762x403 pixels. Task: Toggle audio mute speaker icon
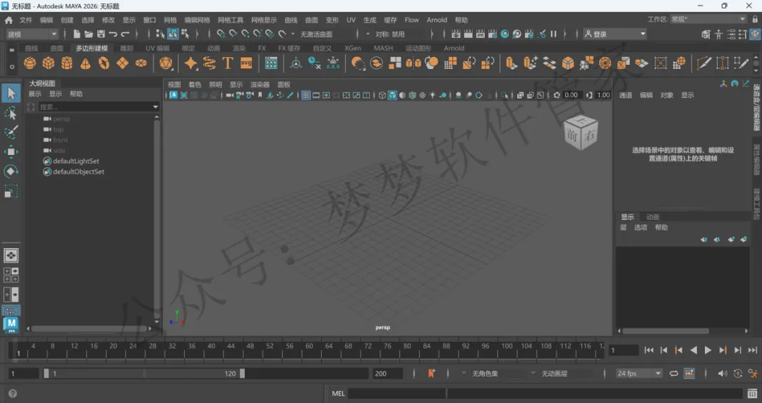(722, 373)
